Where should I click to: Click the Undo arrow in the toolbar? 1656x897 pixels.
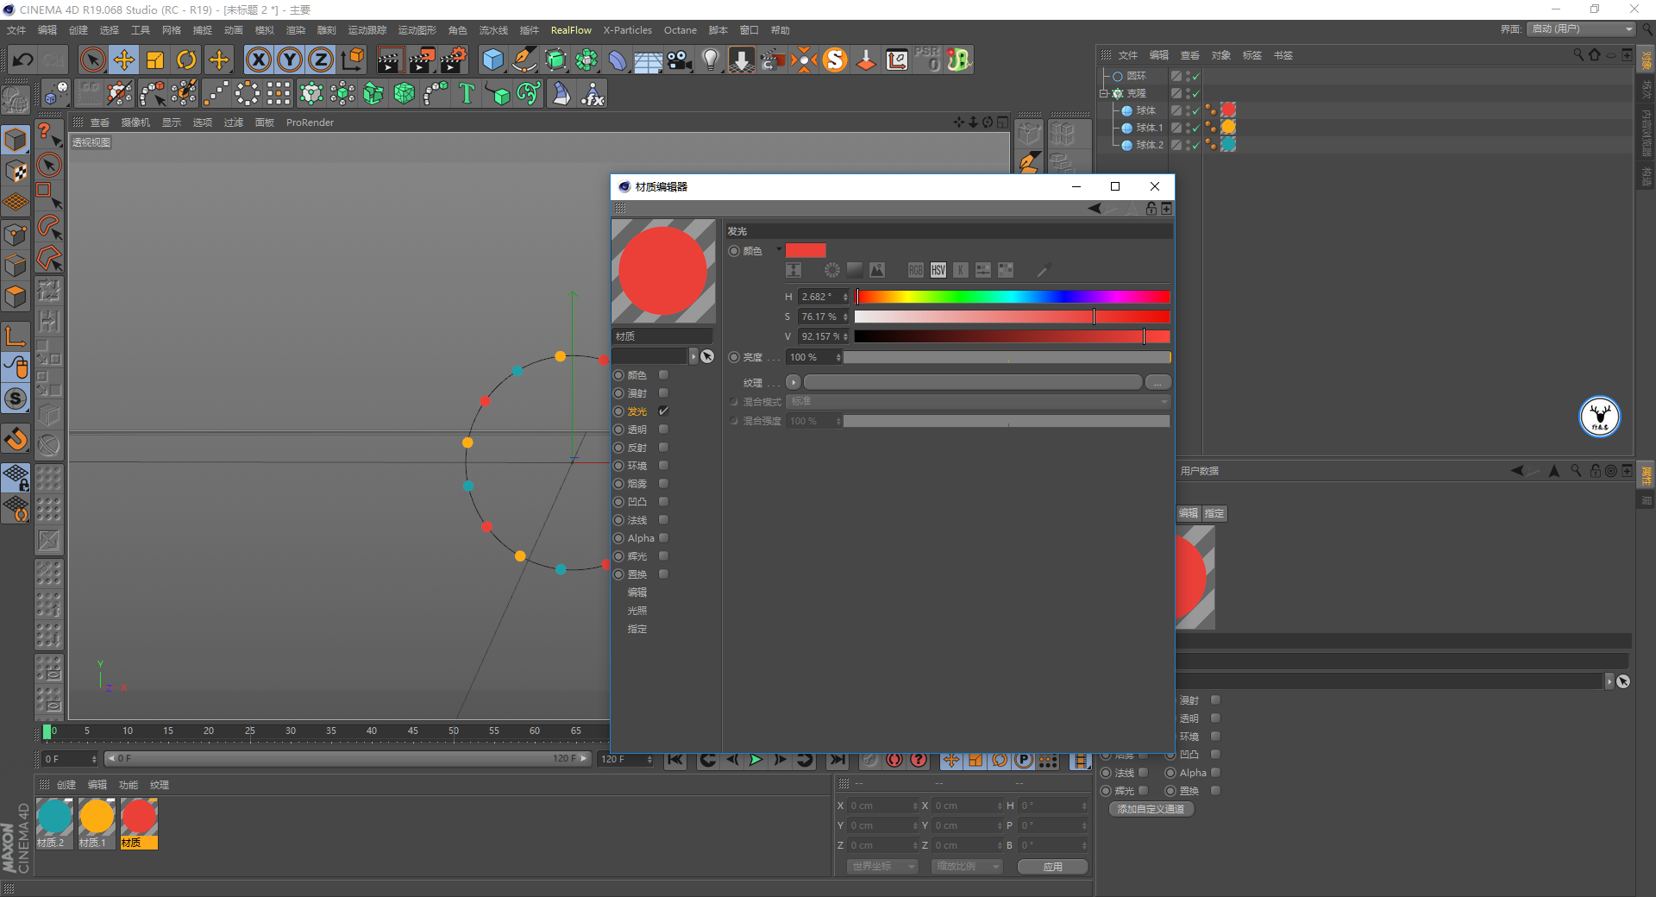(22, 60)
